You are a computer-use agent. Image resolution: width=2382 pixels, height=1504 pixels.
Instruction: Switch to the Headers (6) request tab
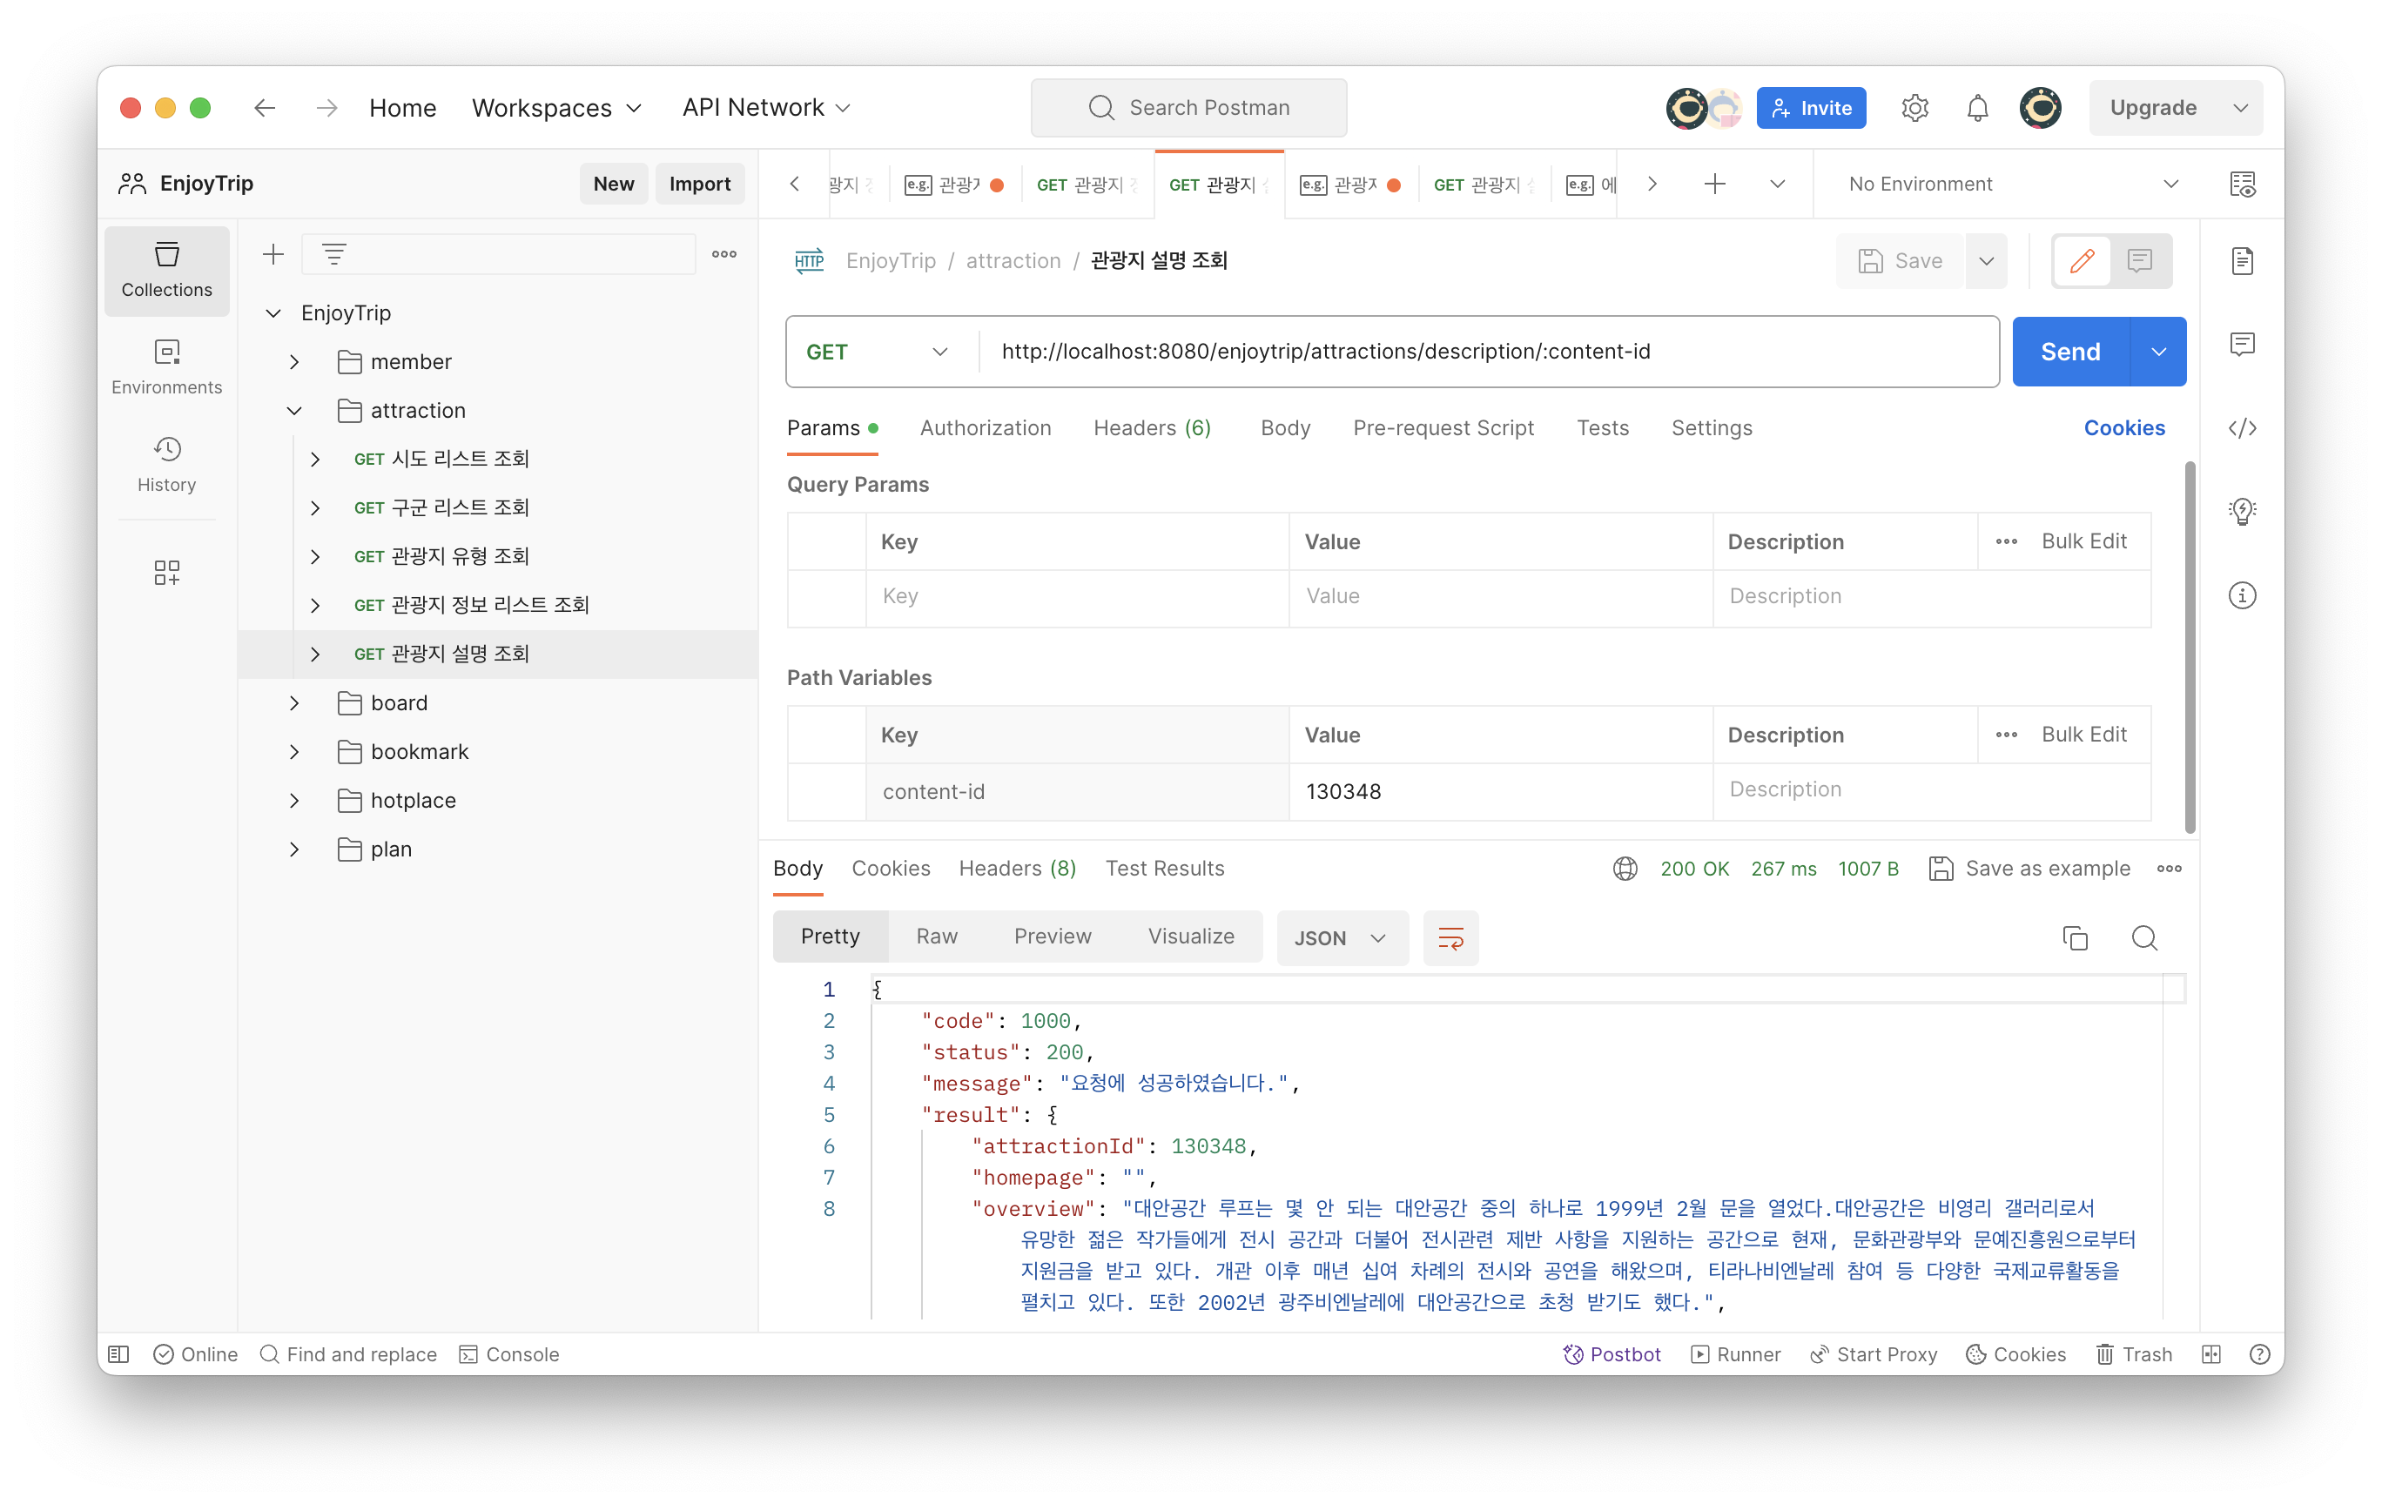tap(1152, 428)
